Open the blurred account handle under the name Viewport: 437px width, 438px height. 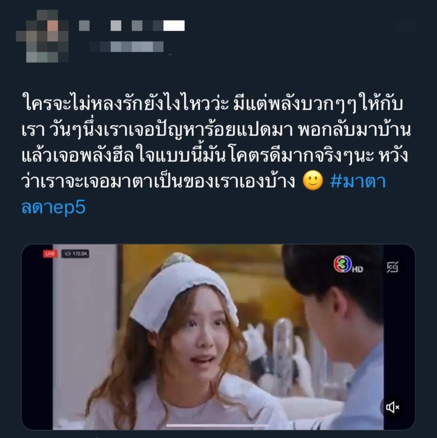[126, 46]
